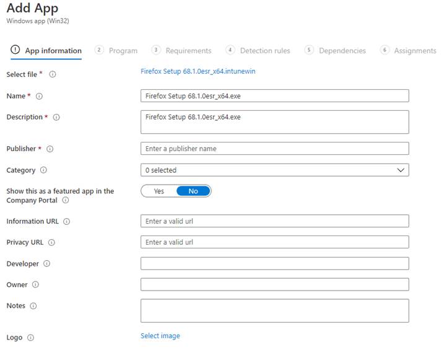Click info icon beside Notes label

coord(33,306)
